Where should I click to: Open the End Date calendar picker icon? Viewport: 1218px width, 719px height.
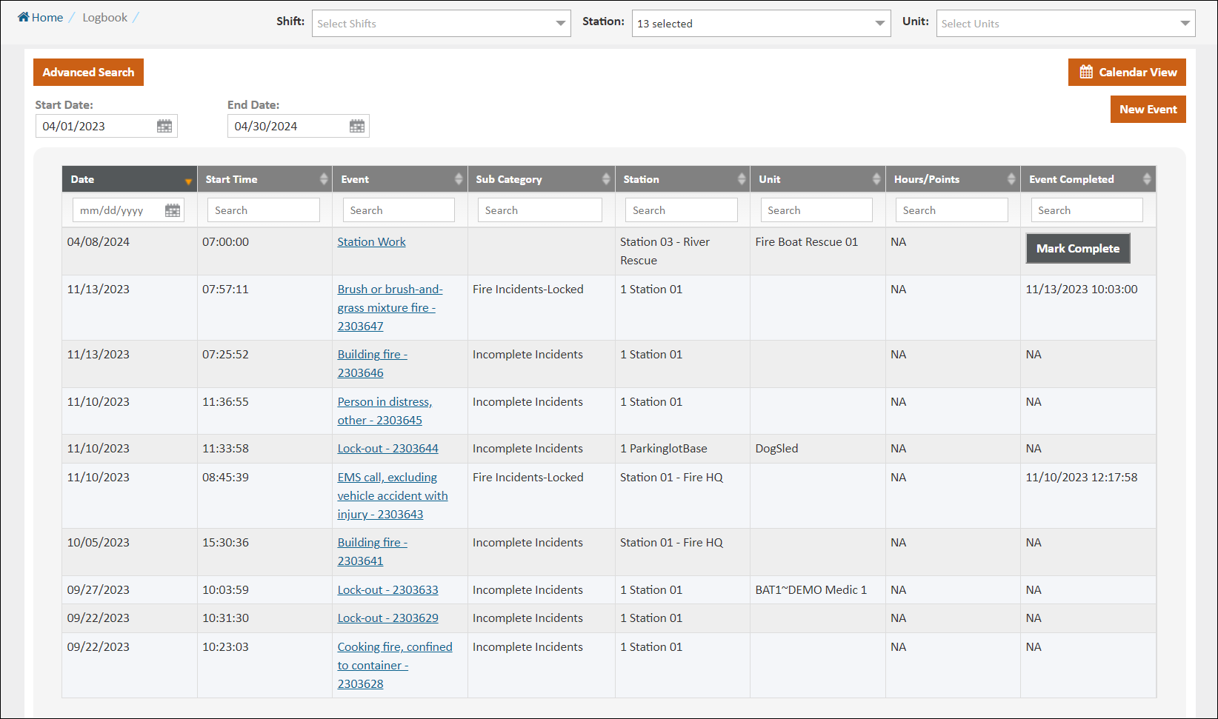356,126
